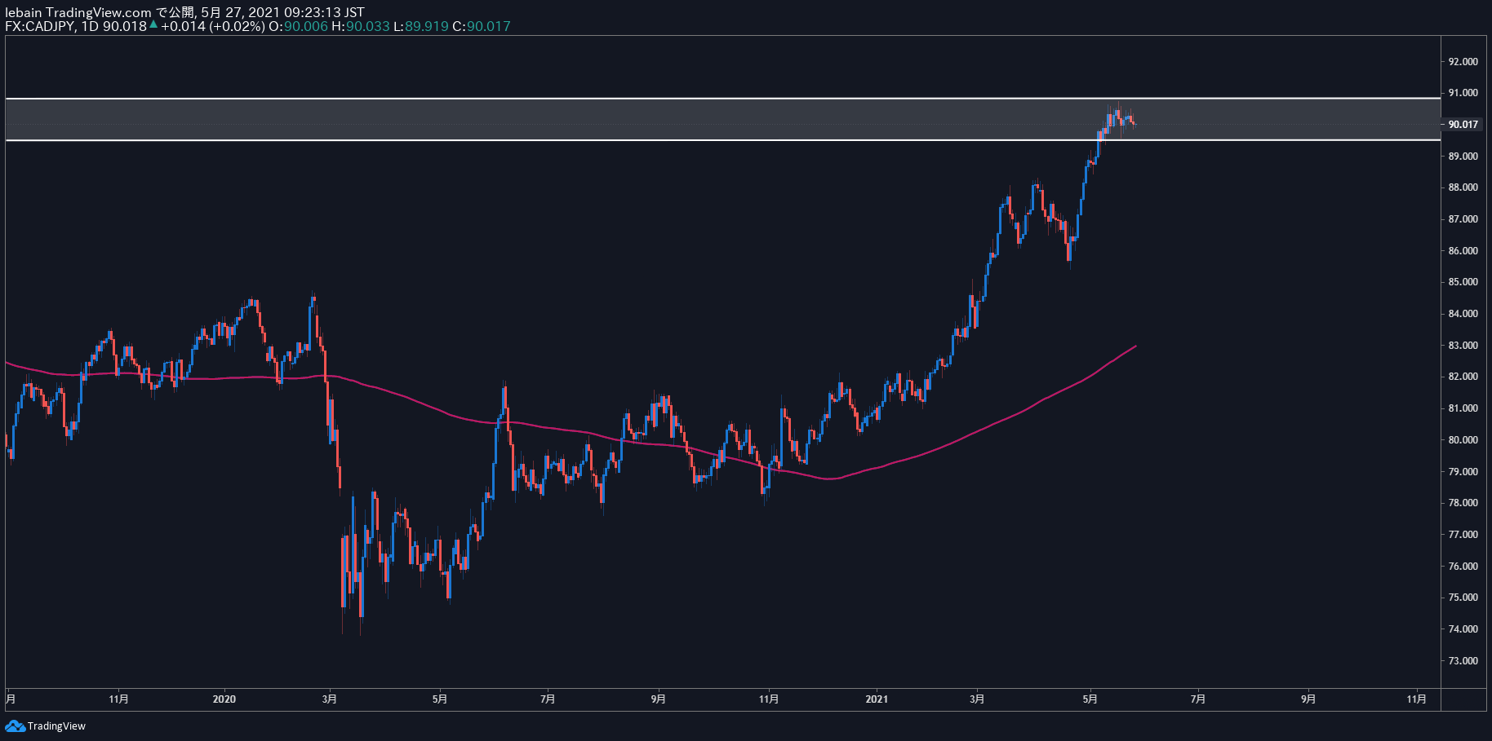Click the 81.000 price axis label
The height and width of the screenshot is (741, 1492).
click(x=1463, y=408)
